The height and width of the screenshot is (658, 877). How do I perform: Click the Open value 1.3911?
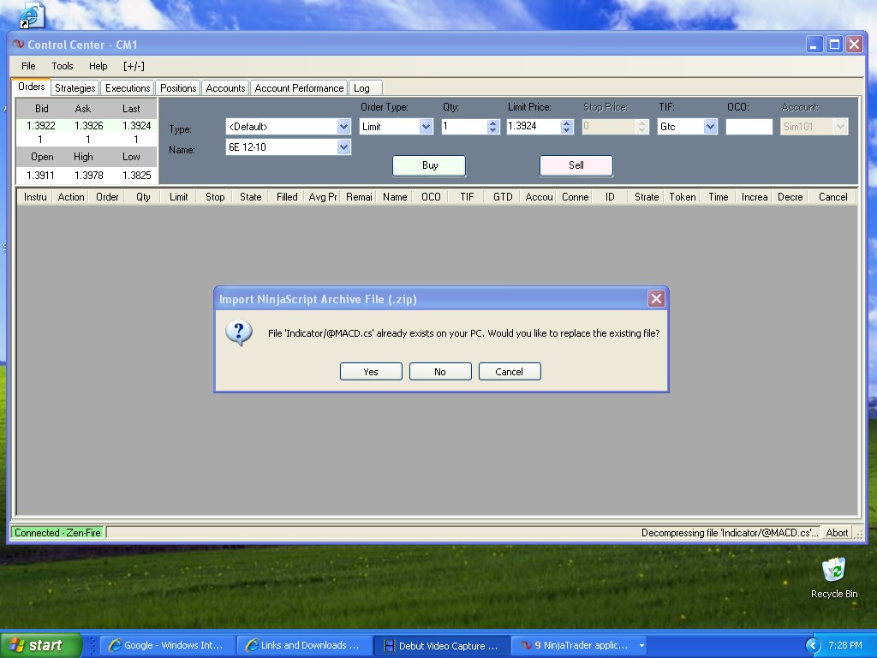click(x=41, y=175)
